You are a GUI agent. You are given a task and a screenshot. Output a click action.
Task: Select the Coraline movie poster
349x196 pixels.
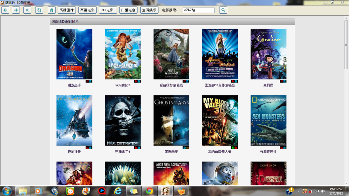tap(268, 54)
